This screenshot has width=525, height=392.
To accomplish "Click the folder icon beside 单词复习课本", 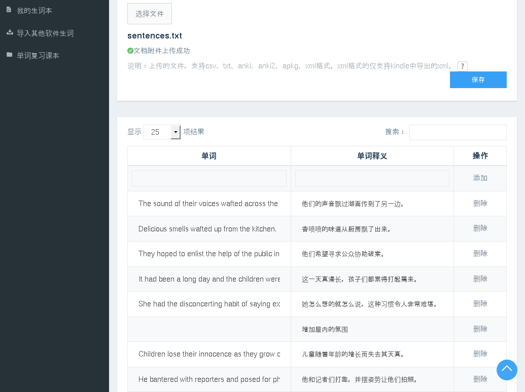I will tap(9, 55).
